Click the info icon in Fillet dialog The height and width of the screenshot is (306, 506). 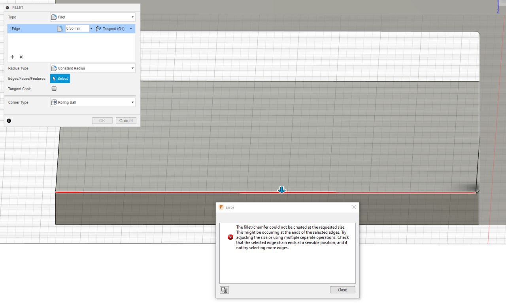click(x=9, y=121)
